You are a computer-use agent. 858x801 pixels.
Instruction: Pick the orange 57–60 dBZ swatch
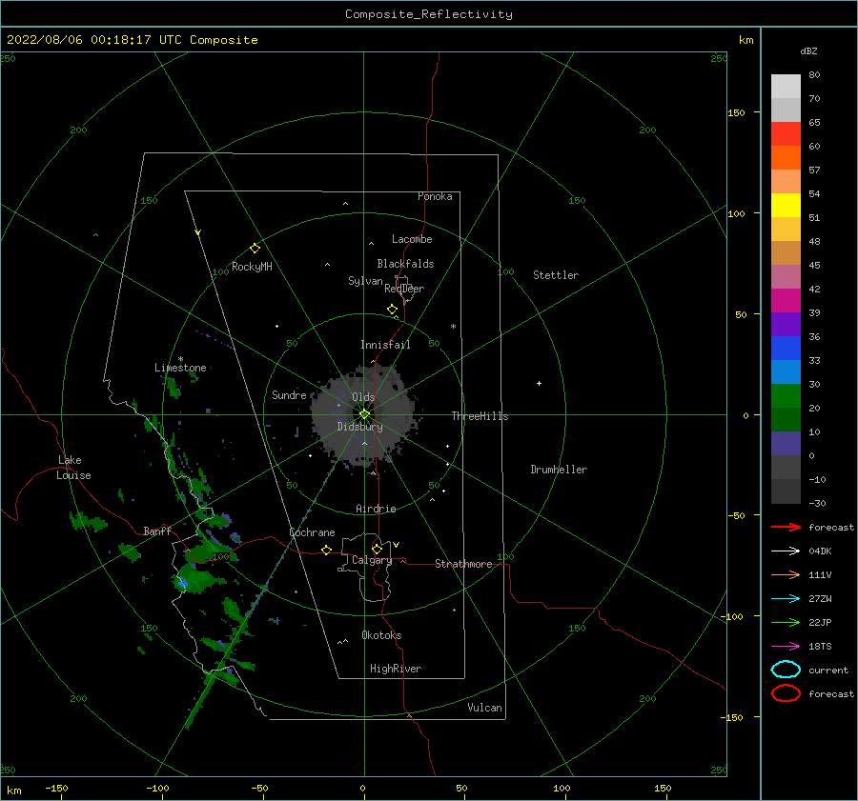pos(786,158)
